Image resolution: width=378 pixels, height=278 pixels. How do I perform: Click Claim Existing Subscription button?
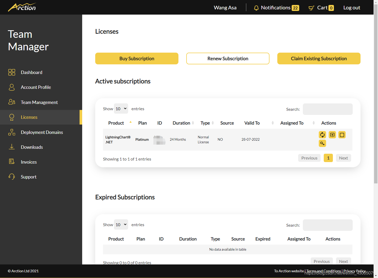(319, 59)
